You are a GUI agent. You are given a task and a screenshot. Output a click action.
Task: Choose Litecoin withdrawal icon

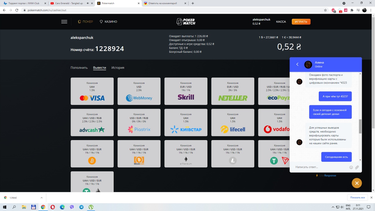click(x=233, y=160)
